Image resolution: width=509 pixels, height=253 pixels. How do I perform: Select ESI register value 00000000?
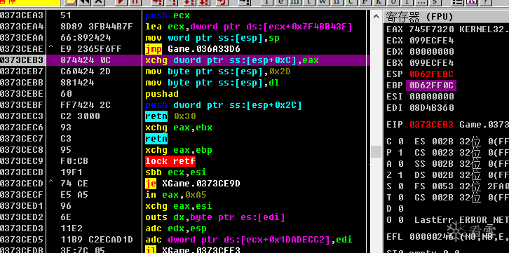pyautogui.click(x=432, y=96)
